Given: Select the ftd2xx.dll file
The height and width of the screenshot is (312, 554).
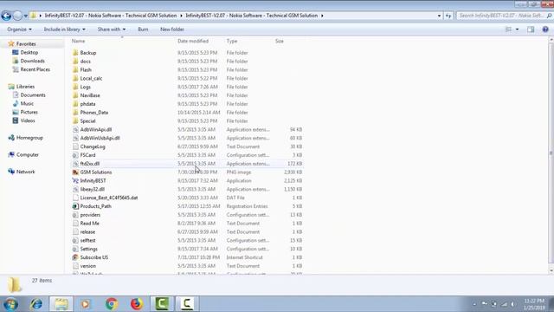Looking at the screenshot, I should point(90,164).
